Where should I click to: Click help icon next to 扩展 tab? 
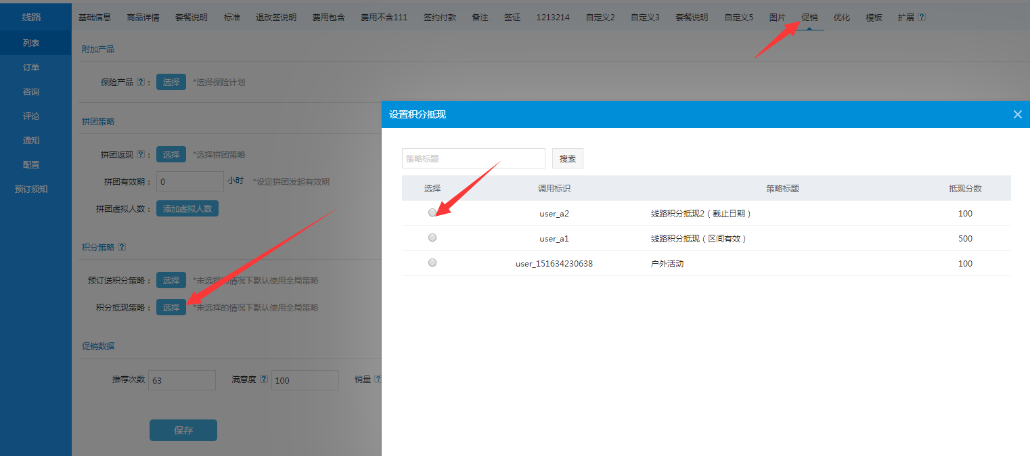922,17
